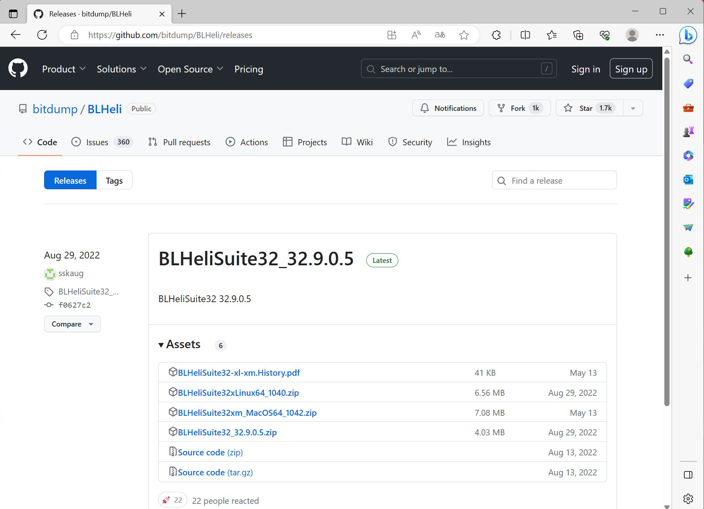Image resolution: width=704 pixels, height=509 pixels.
Task: Open the Wiki tab
Action: (357, 142)
